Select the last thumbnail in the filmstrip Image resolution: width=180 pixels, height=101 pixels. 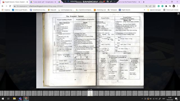[x=178, y=93]
